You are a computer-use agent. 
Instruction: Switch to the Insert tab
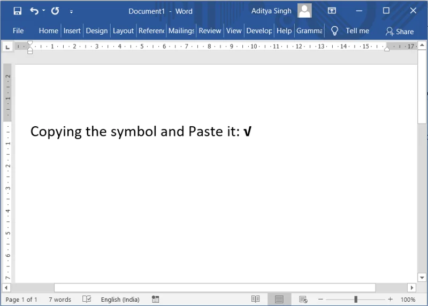[72, 30]
